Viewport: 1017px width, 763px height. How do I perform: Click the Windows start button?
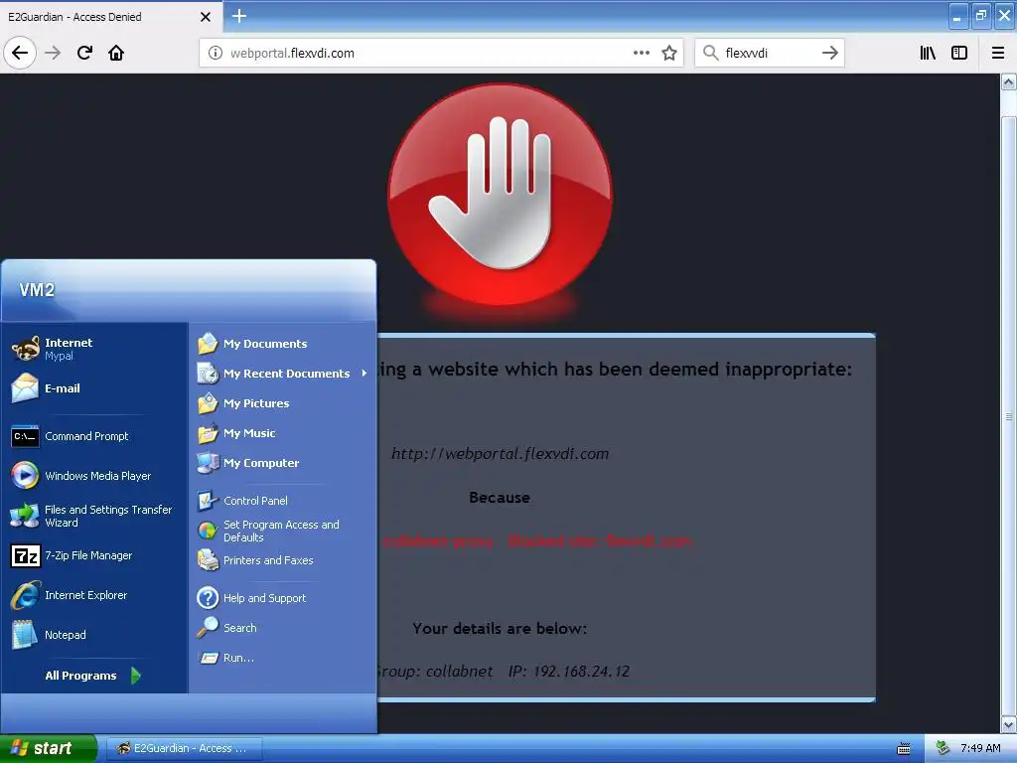pyautogui.click(x=48, y=748)
